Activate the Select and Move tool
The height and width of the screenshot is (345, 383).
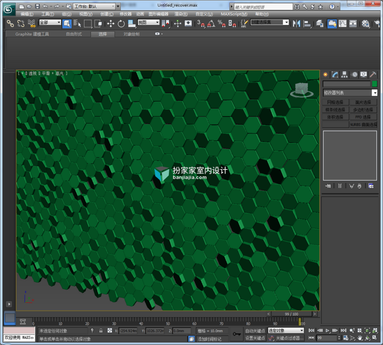tap(111, 23)
